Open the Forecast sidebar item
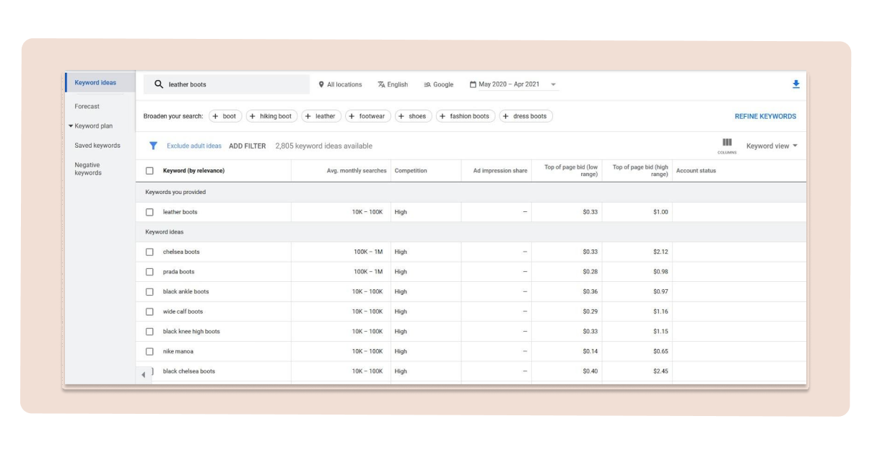Viewport: 872px width, 460px height. coord(87,106)
